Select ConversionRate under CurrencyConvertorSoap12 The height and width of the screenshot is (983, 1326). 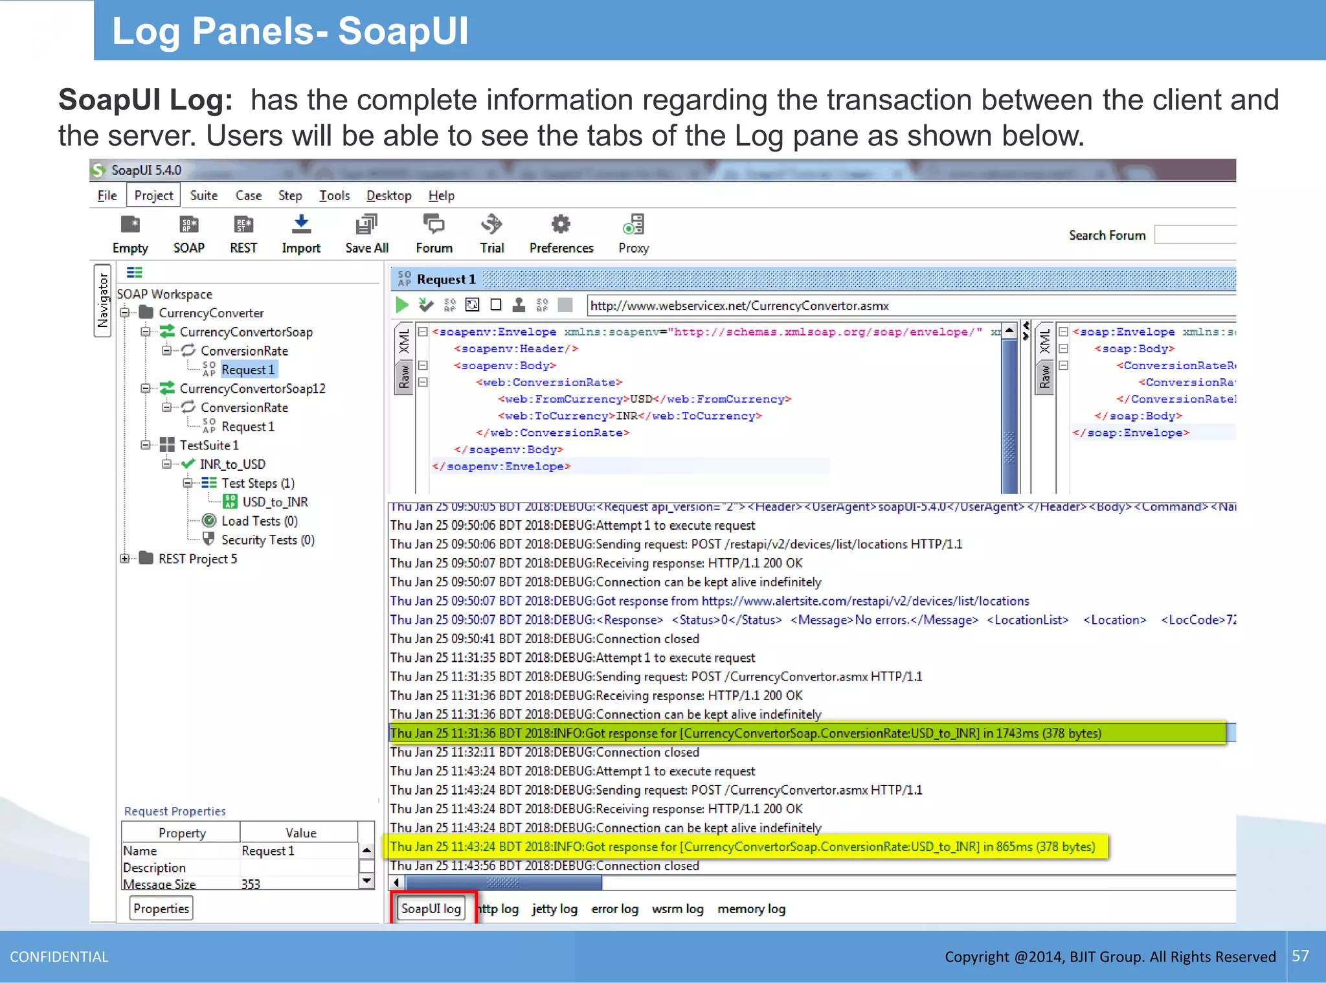[x=244, y=407]
